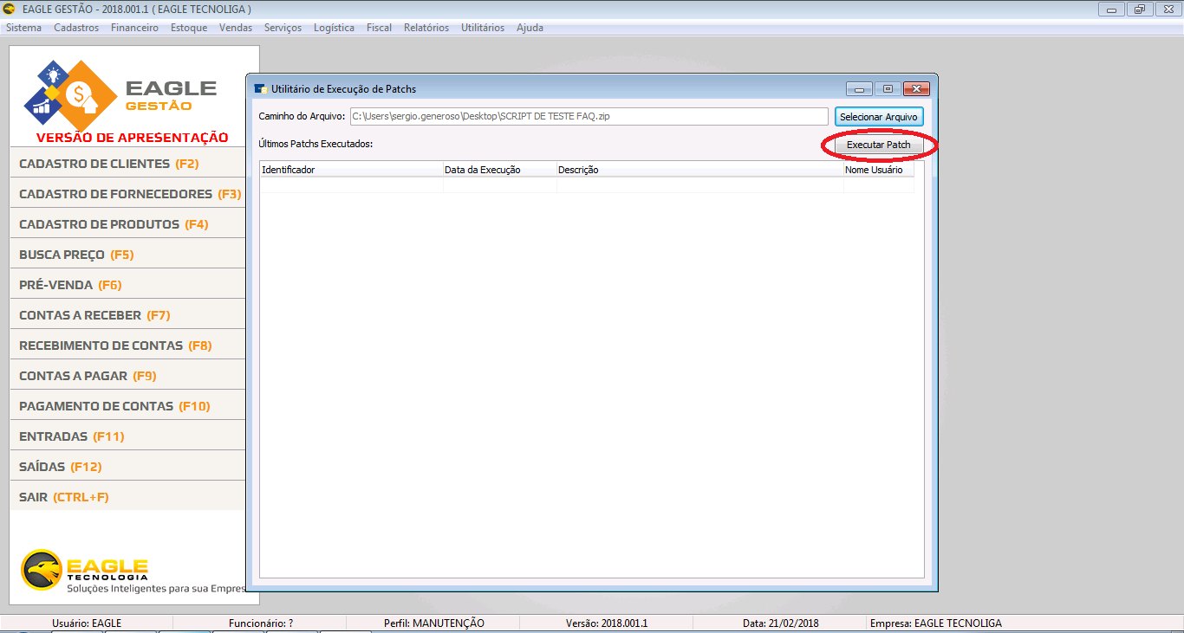Minimize the main Eagle Gestão window
The image size is (1184, 633).
[1111, 10]
